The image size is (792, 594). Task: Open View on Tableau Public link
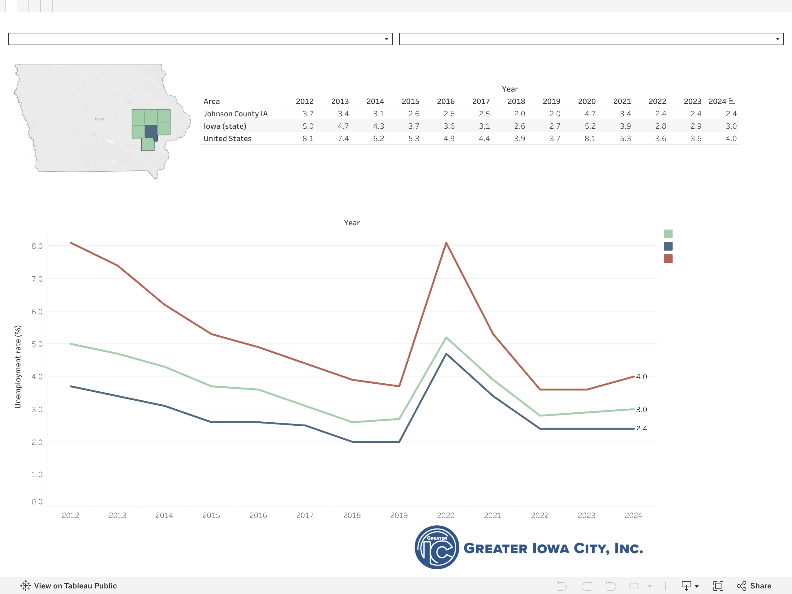(75, 586)
